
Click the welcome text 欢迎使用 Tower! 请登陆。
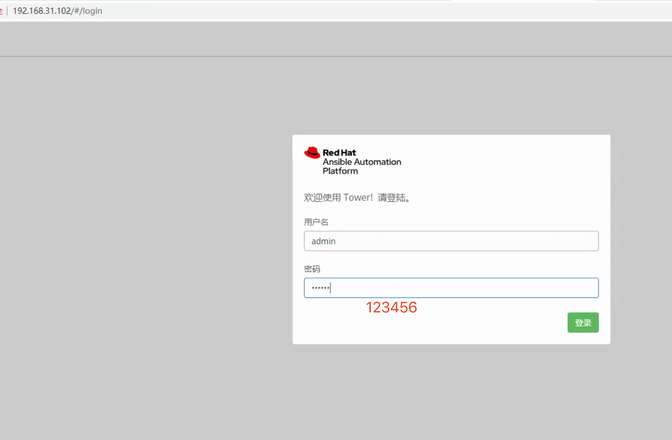pyautogui.click(x=357, y=198)
